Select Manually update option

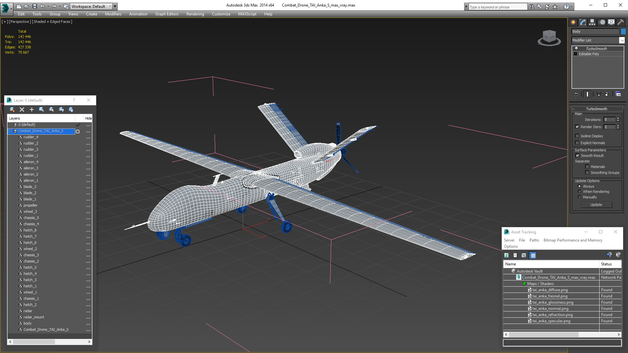click(580, 197)
